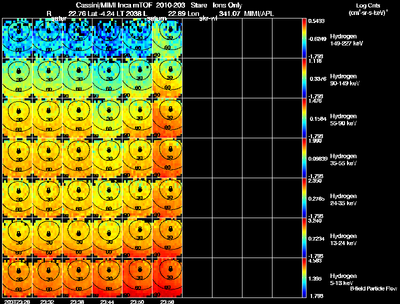The width and height of the screenshot is (400, 304).
Task: Open the 55-90 keV image at 23:38
Action: (x=77, y=118)
